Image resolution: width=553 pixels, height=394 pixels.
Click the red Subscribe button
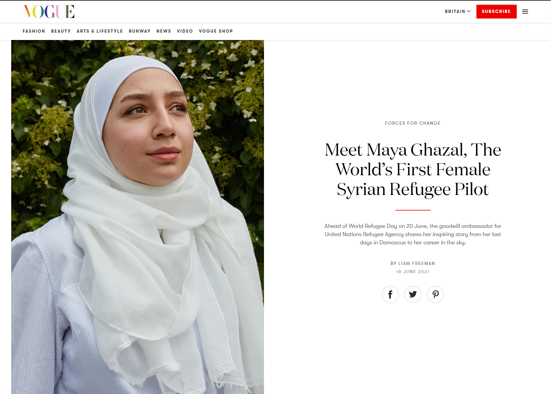point(496,11)
